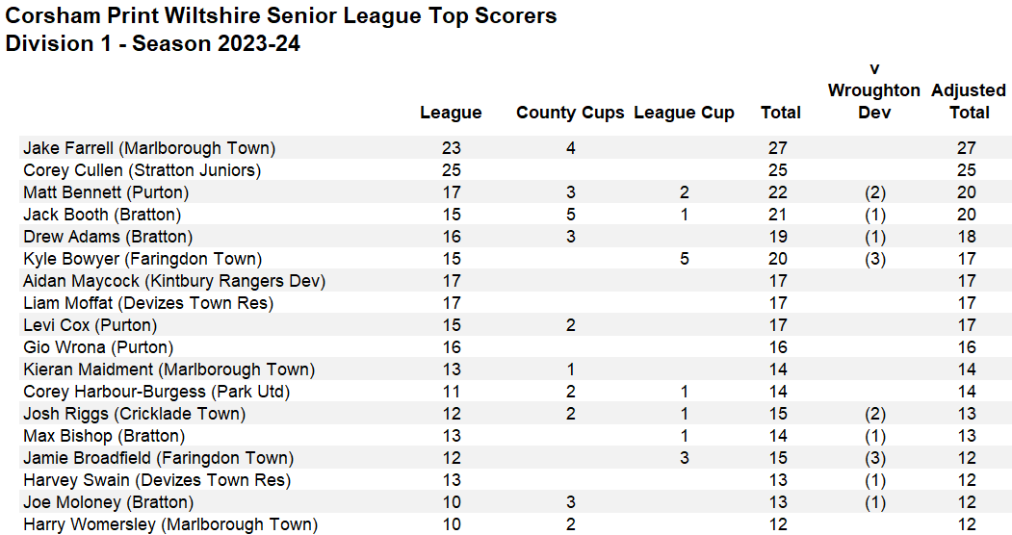Select Liam Moffat (Devizes Town Res) name
Image resolution: width=1012 pixels, height=535 pixels.
point(148,303)
